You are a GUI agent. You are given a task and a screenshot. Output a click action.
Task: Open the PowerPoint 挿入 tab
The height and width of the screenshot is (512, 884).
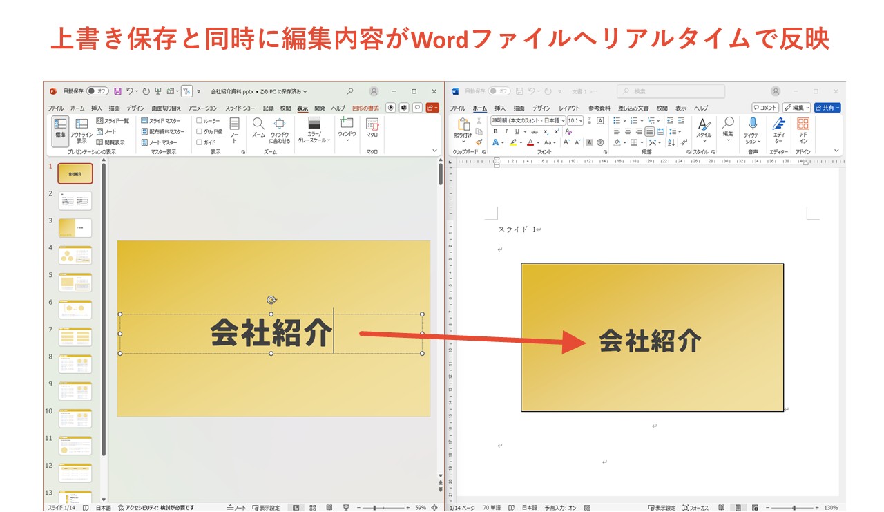click(x=97, y=108)
